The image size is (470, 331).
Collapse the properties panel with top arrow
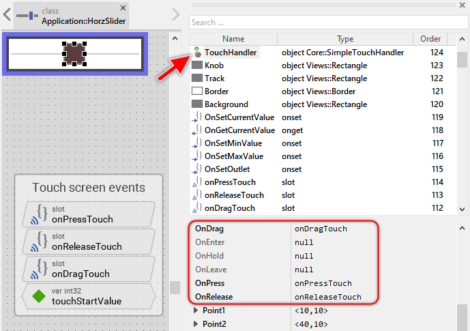pos(462,227)
